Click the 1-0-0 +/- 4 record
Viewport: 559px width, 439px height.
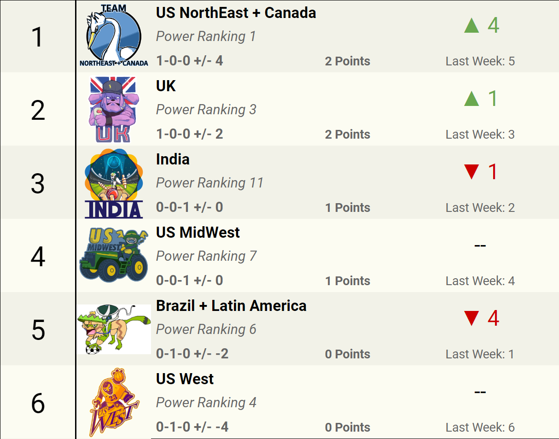click(189, 61)
